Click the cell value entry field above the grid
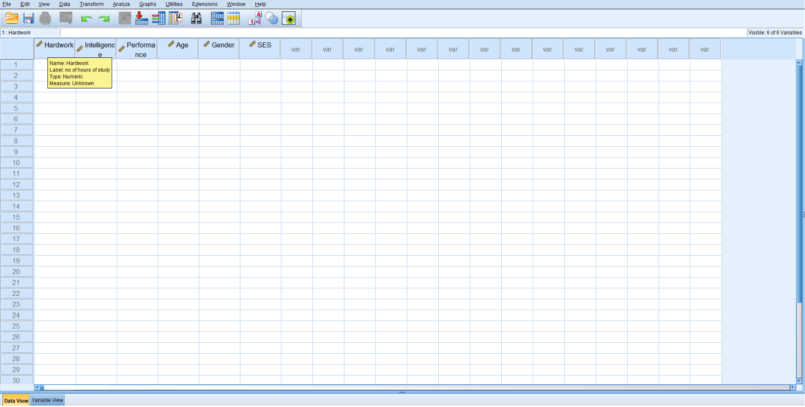 (403, 32)
